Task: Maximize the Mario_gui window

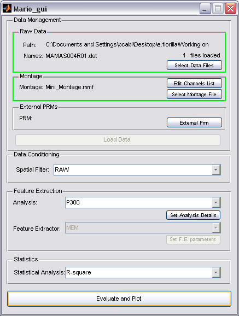Action: click(218, 9)
